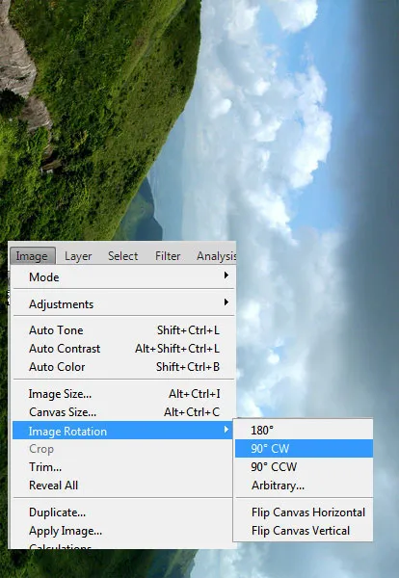This screenshot has height=578, width=399.
Task: Open Canvas Size dialog
Action: (x=123, y=411)
